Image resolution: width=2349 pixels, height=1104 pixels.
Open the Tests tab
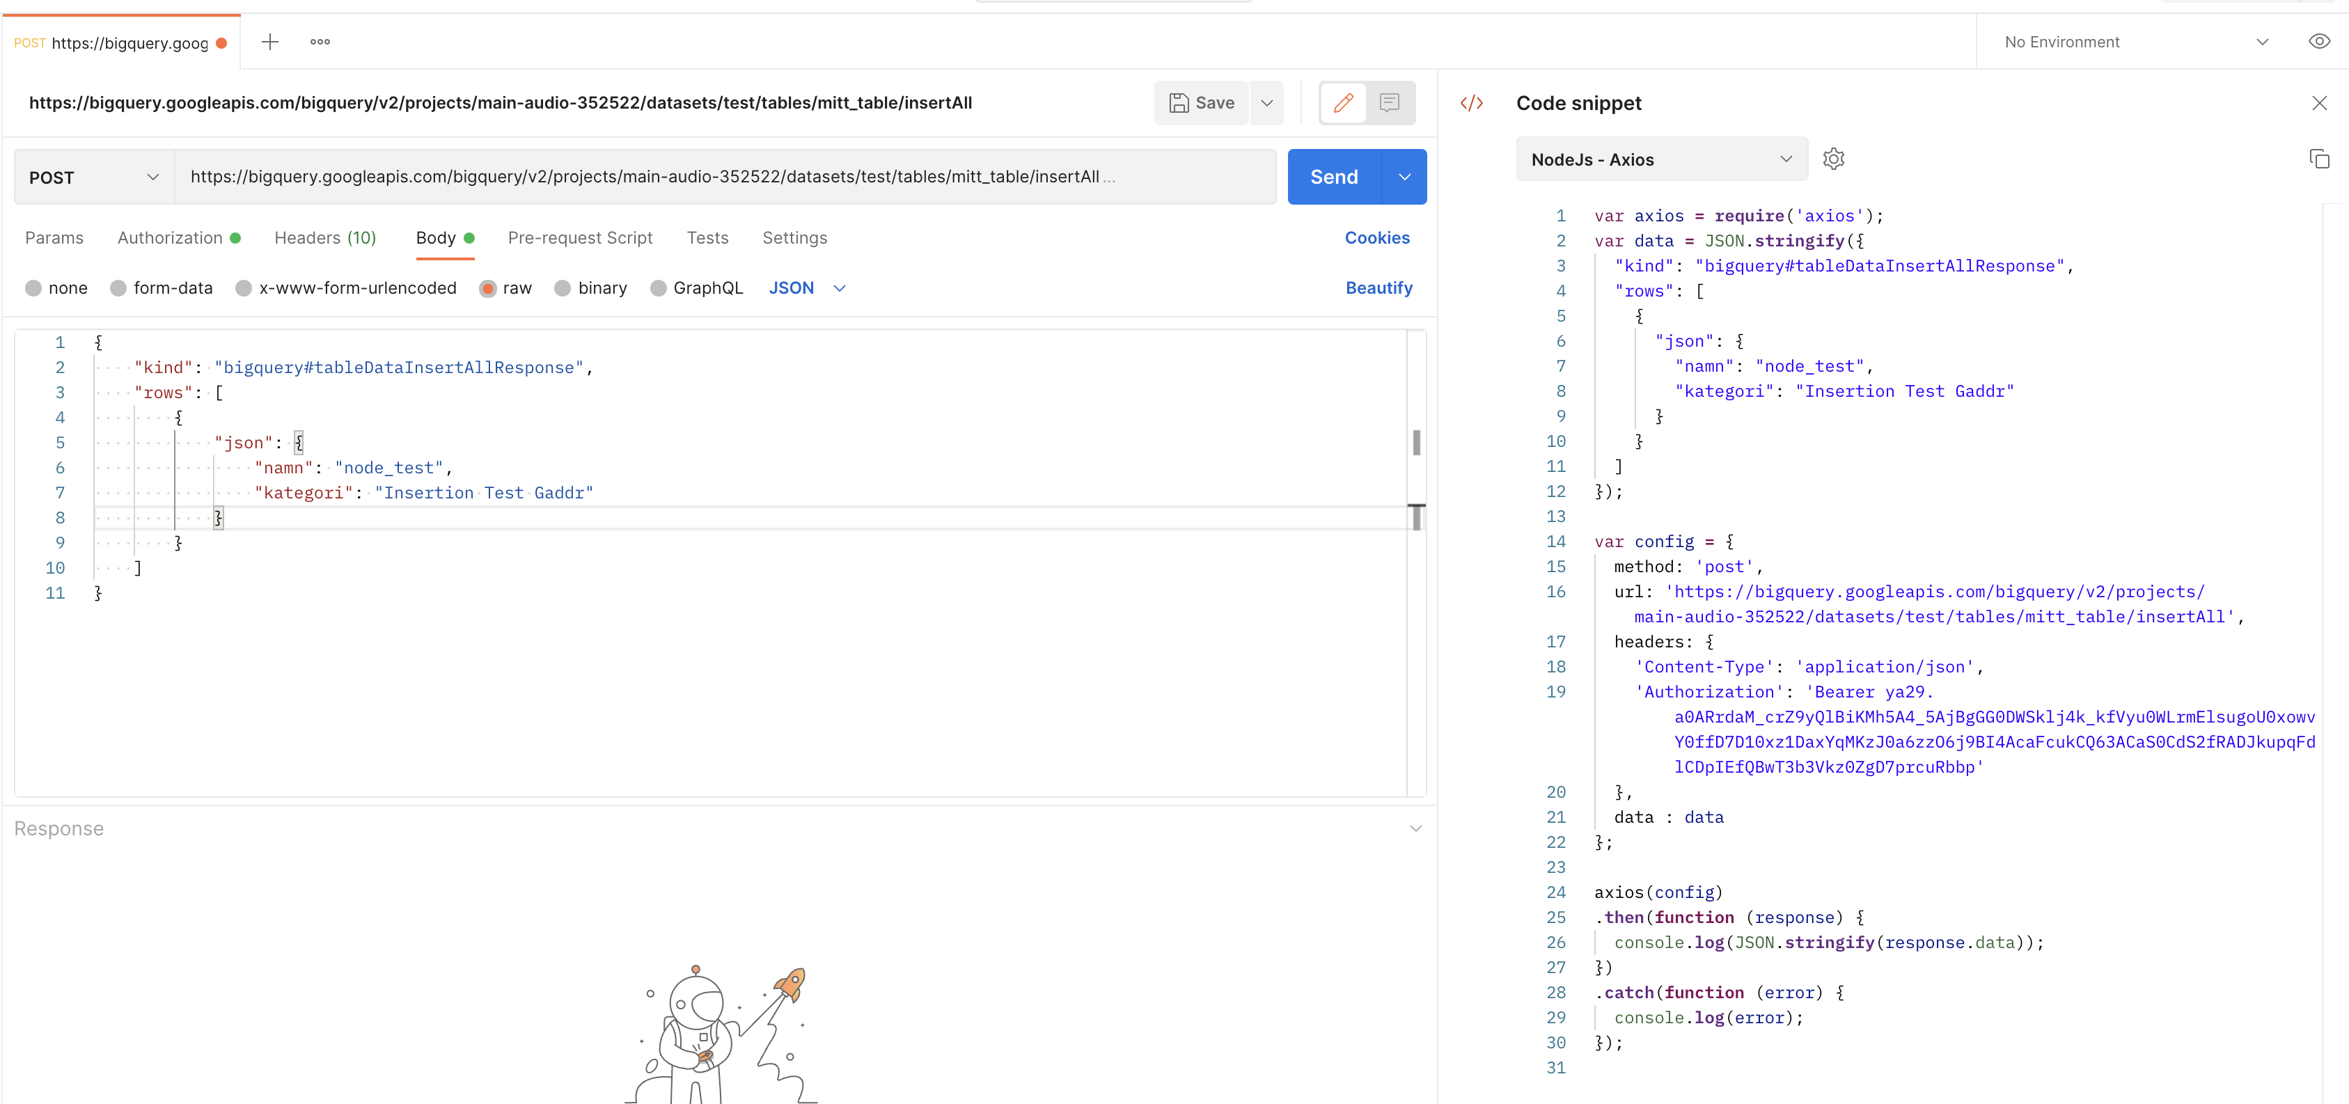tap(707, 238)
